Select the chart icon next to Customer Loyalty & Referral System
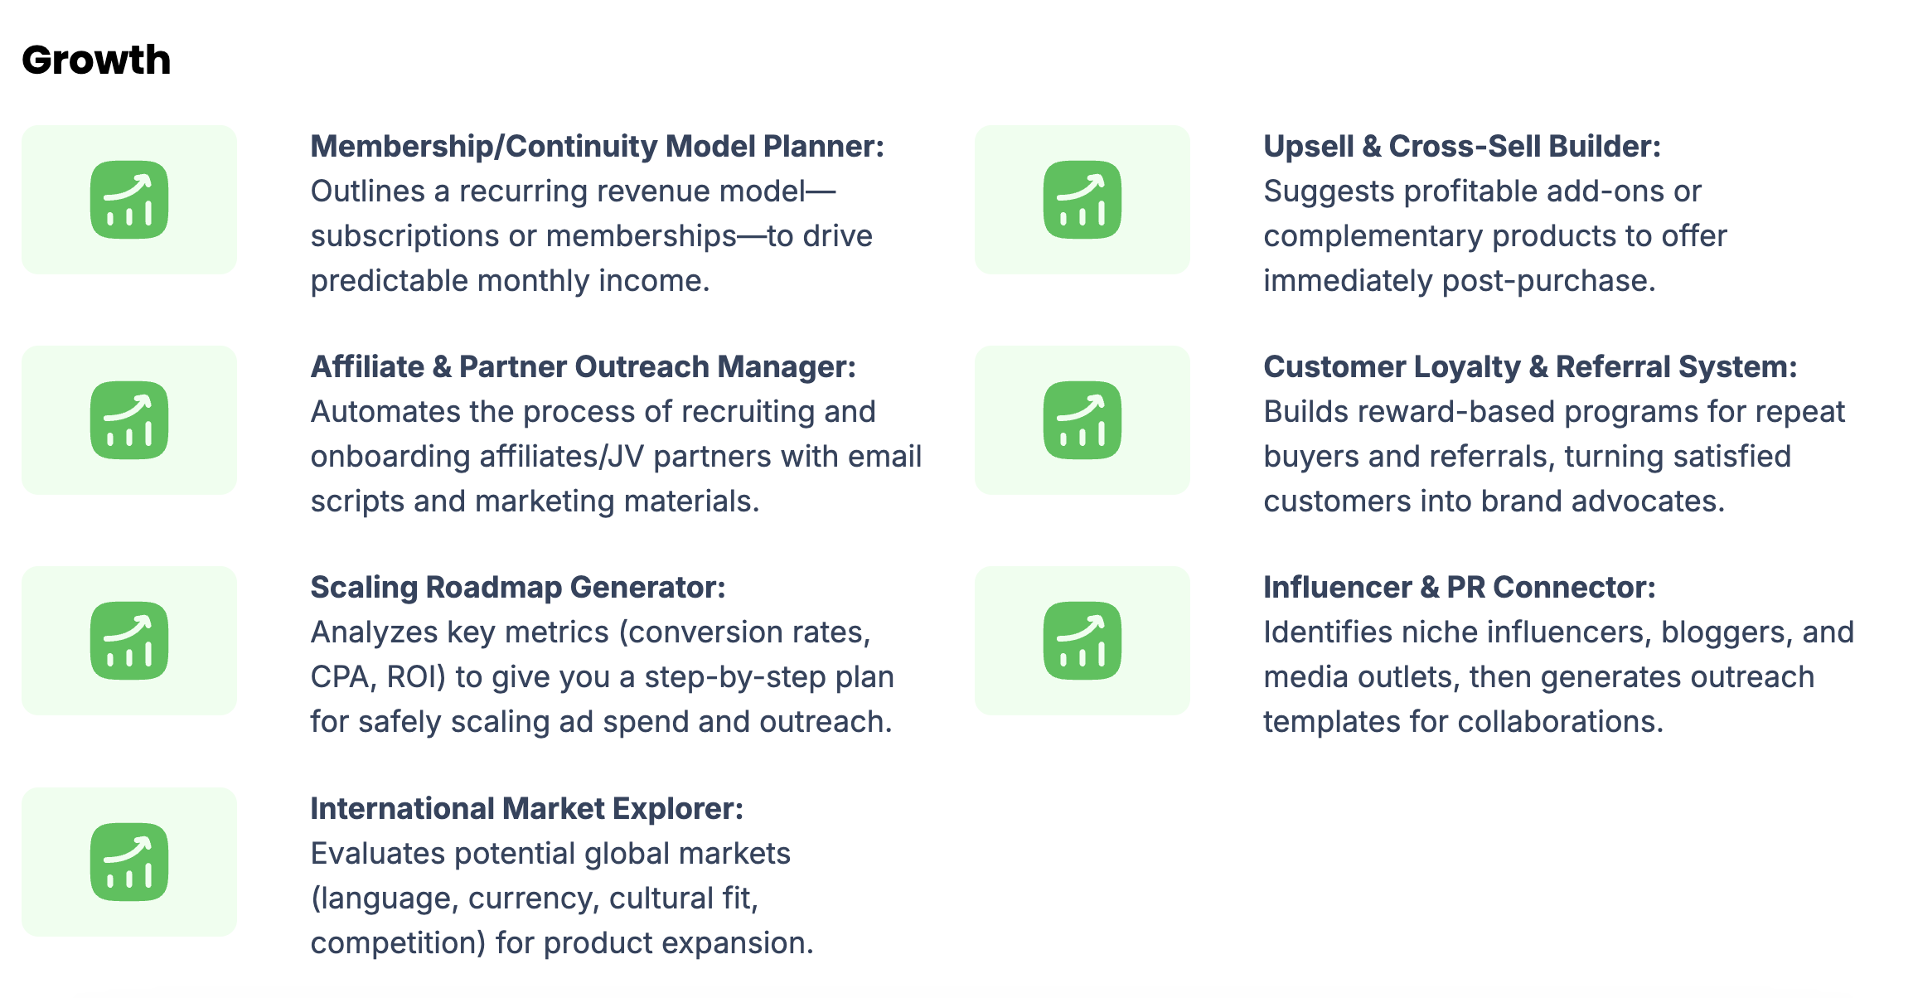The image size is (1913, 998). click(x=1082, y=420)
